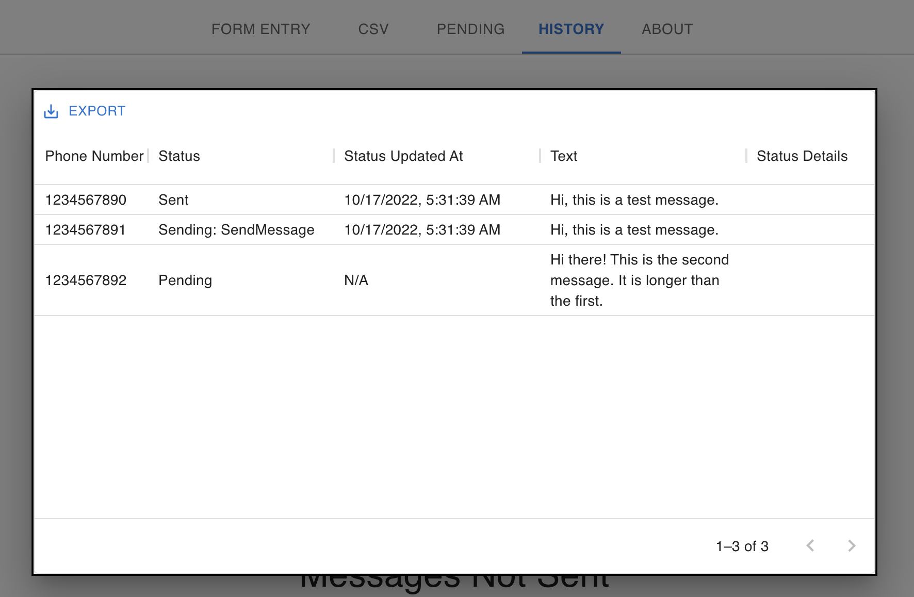Go to the previous page arrow

pyautogui.click(x=810, y=545)
